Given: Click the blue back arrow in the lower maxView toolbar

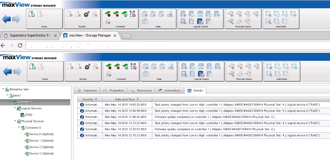Looking at the screenshot, I should (x=7, y=72).
